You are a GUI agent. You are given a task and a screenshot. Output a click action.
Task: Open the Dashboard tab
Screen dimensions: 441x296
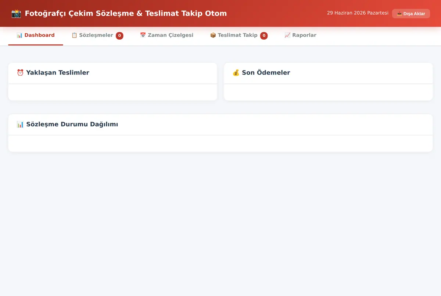pyautogui.click(x=36, y=35)
